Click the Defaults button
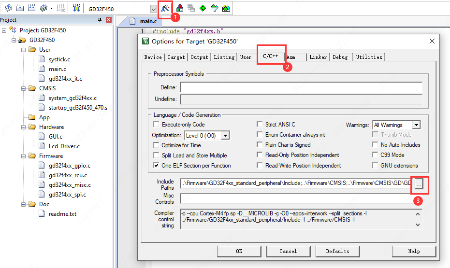Viewport: 450px width, 268px height. click(x=337, y=252)
